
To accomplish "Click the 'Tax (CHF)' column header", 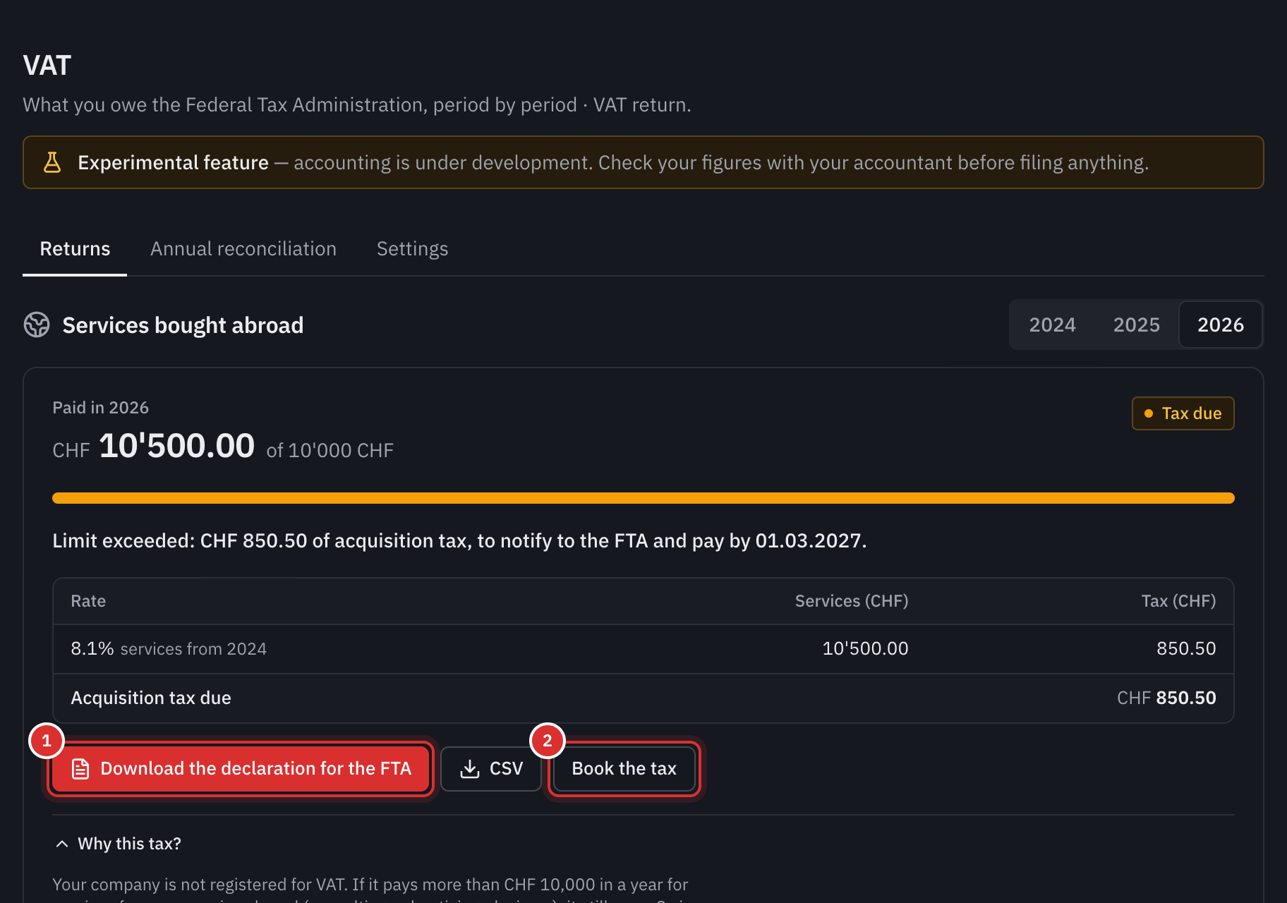I will coord(1178,601).
